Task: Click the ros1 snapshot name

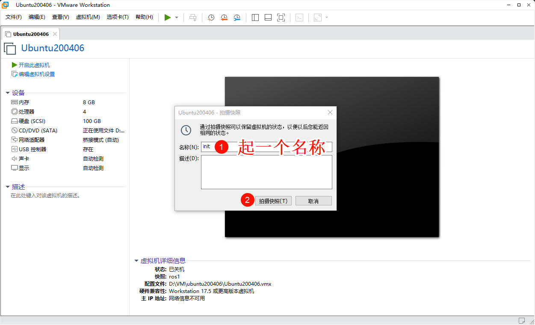Action: tap(174, 276)
